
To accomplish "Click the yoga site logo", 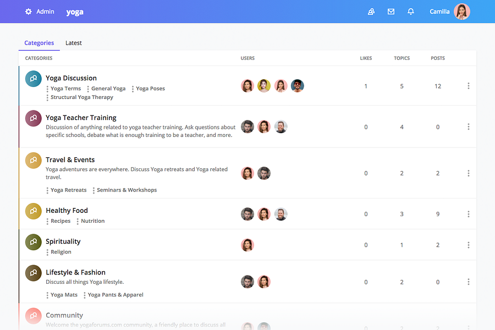I will point(75,12).
